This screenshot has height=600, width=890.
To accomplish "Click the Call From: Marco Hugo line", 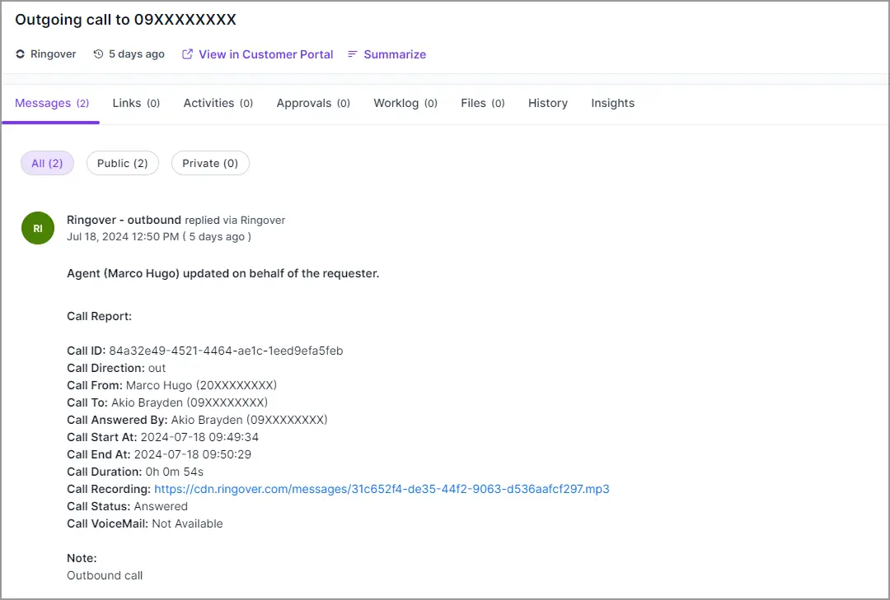I will tap(172, 386).
